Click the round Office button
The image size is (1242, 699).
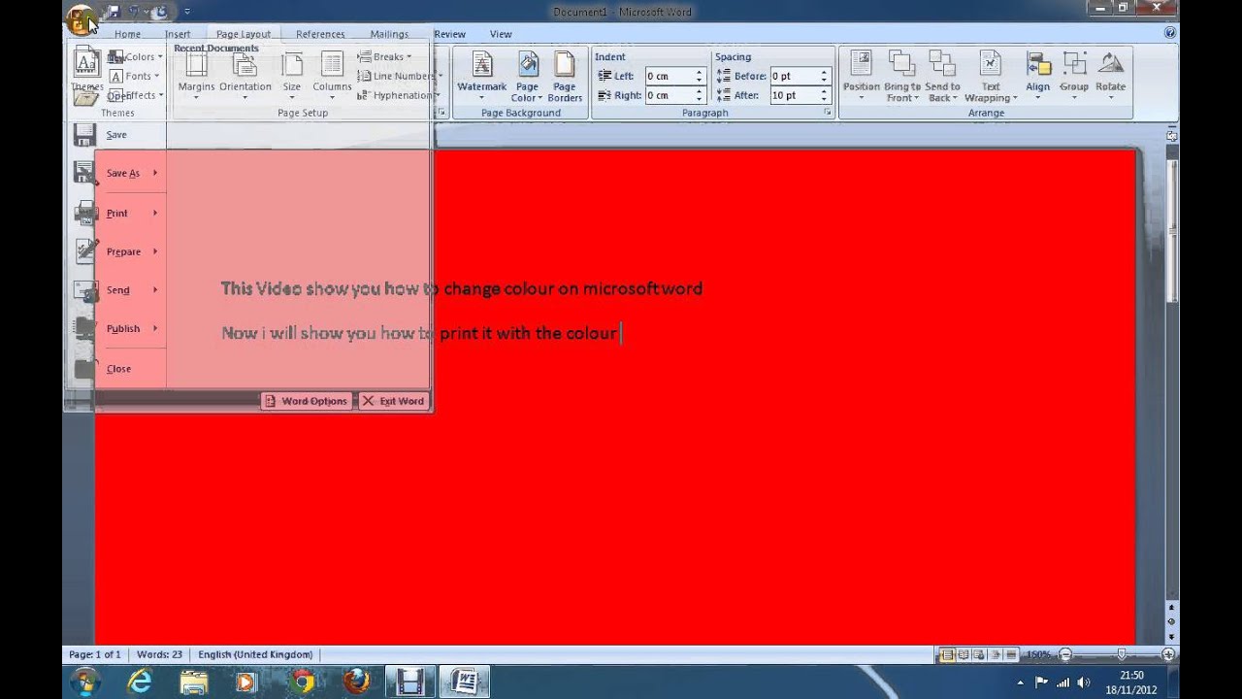tap(82, 18)
